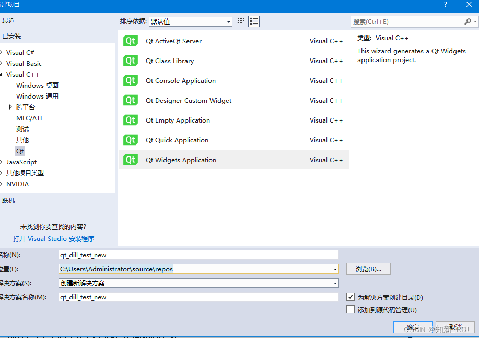
Task: Uncheck 为解决方案创建目录 checkbox
Action: coord(351,296)
